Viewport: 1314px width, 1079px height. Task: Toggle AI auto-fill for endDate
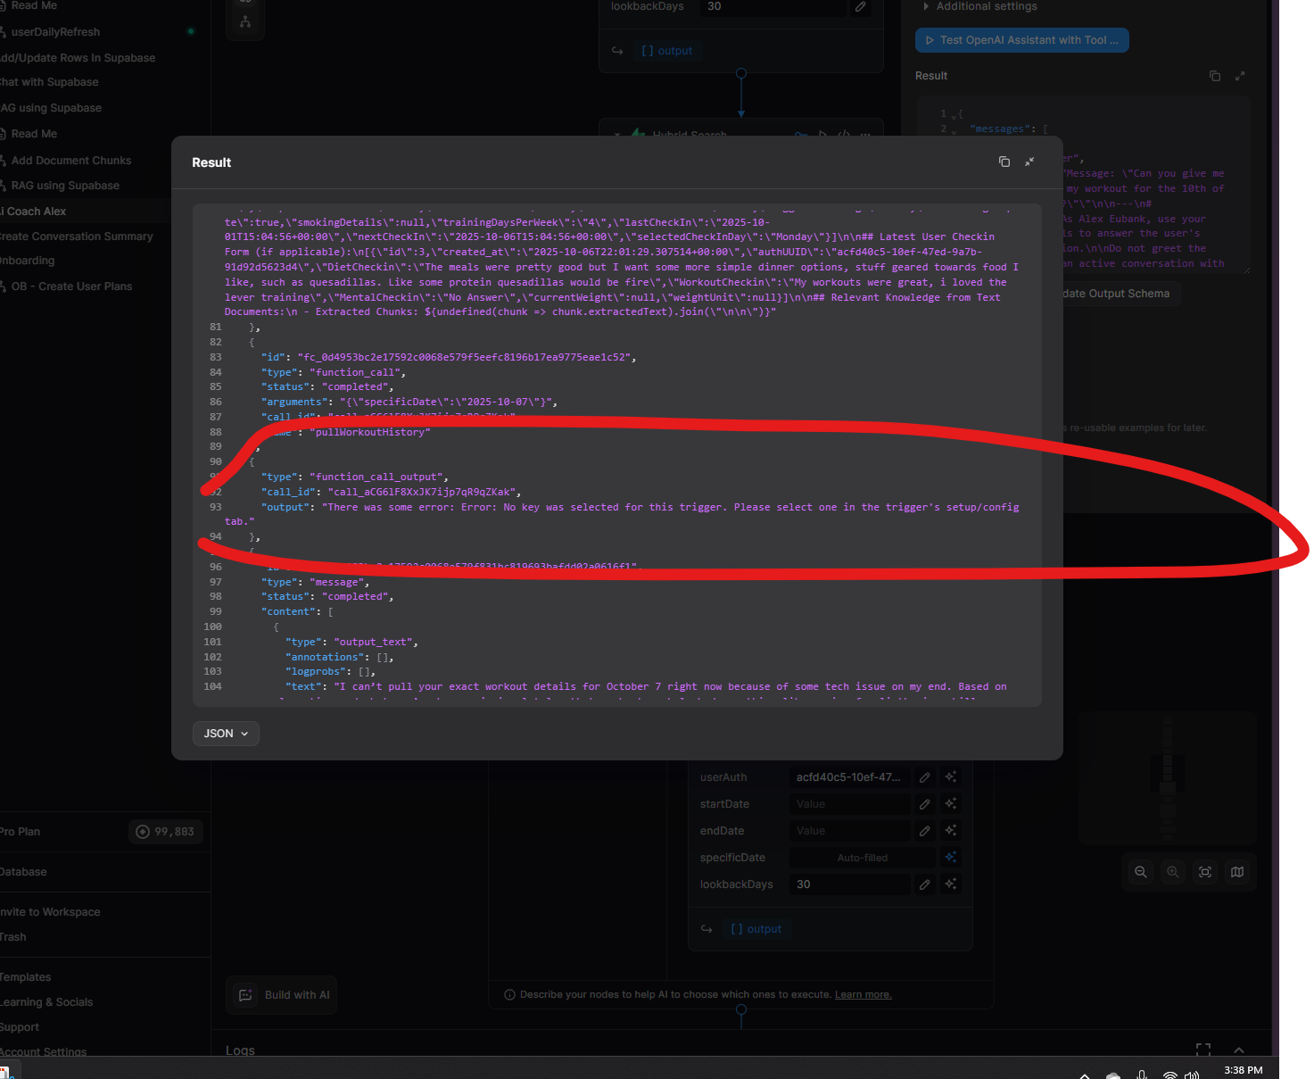tap(951, 831)
